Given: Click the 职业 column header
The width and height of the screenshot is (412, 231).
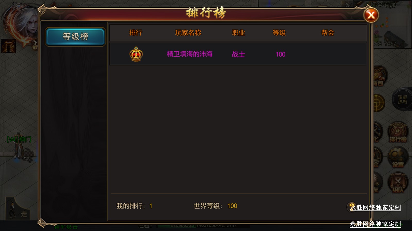Looking at the screenshot, I should tap(238, 33).
